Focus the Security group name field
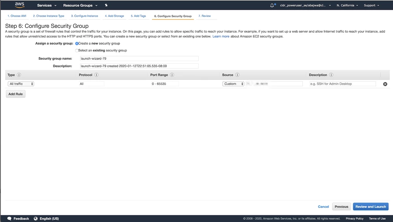The image size is (393, 222). coord(139,59)
